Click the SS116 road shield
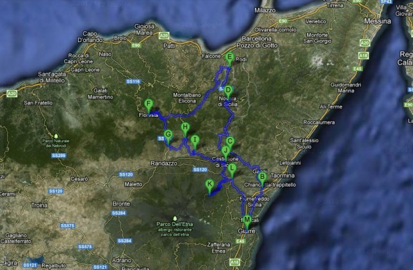The height and width of the screenshot is (270, 413). [133, 81]
